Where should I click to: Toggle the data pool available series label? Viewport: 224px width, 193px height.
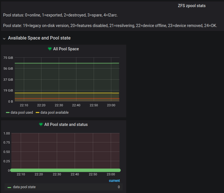tap(55, 113)
